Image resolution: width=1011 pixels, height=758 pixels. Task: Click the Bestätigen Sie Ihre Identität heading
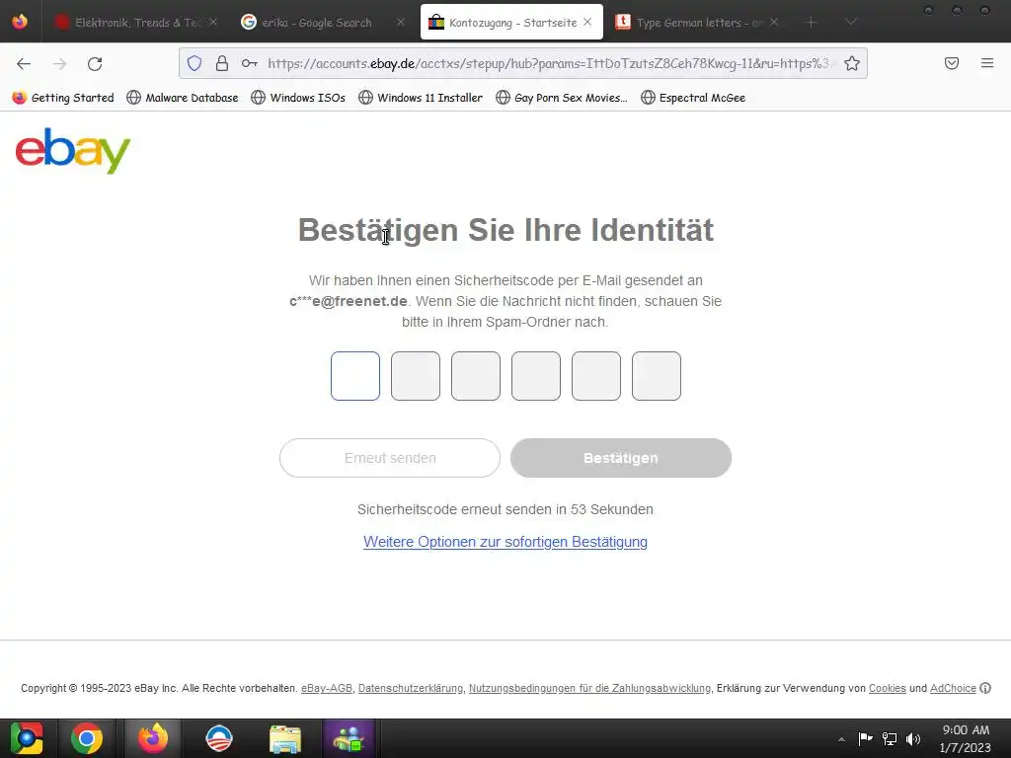tap(505, 230)
